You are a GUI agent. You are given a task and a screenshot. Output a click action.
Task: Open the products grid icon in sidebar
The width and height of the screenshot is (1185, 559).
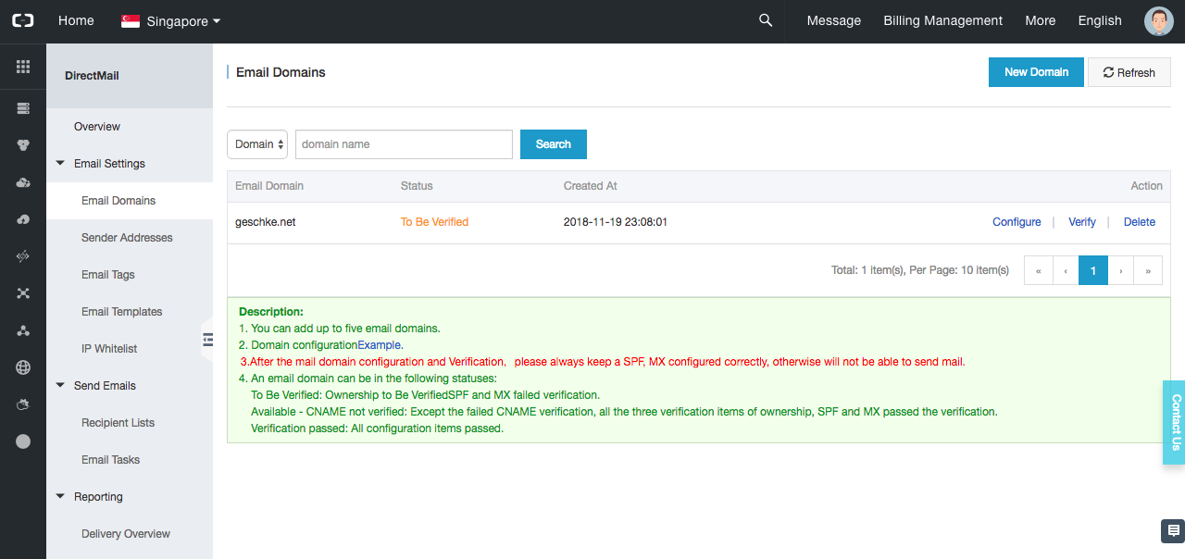coord(23,67)
